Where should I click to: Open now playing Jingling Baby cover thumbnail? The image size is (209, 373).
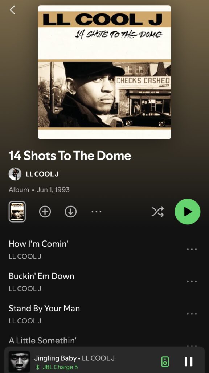19,362
